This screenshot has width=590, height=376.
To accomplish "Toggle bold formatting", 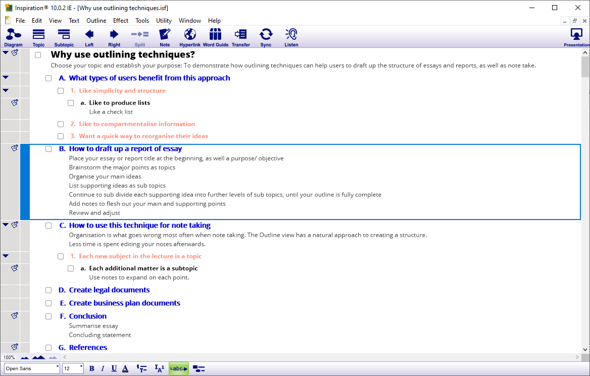I will (x=92, y=368).
